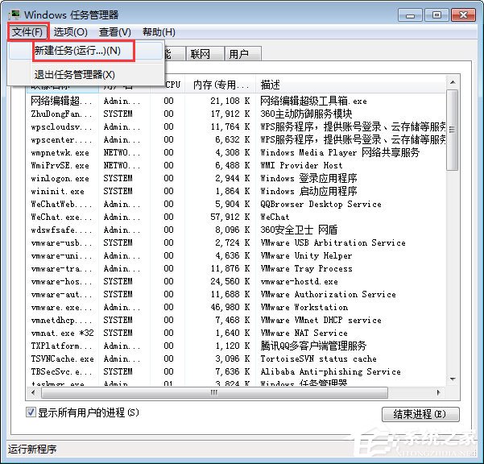484x464 pixels.
Task: Select the wmpnetwk.exe process row
Action: coord(236,152)
